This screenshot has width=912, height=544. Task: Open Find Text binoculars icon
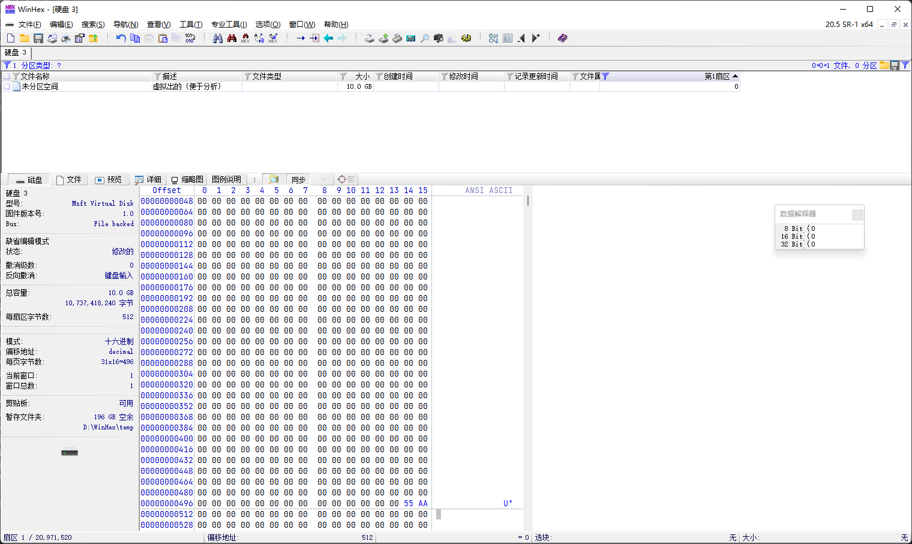[x=218, y=38]
